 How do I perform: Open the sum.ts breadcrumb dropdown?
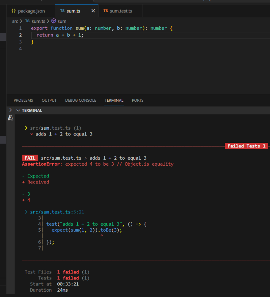coord(38,21)
